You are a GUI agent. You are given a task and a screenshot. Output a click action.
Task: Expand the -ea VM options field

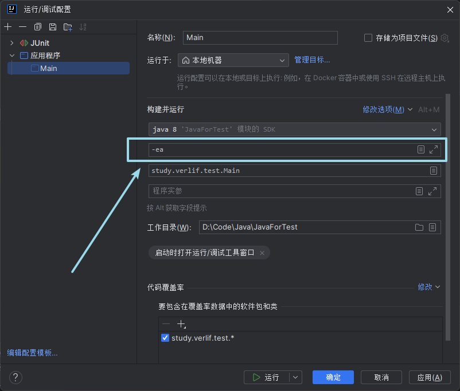point(434,149)
